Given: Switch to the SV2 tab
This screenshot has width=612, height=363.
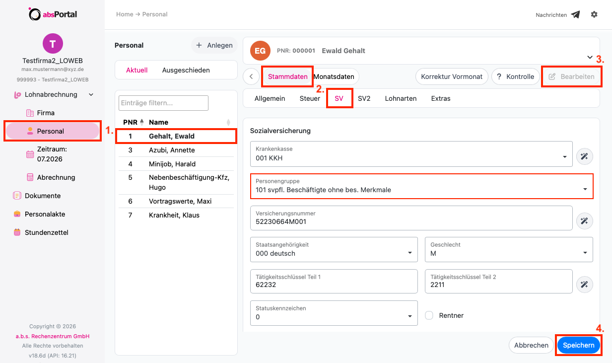Looking at the screenshot, I should tap(364, 98).
